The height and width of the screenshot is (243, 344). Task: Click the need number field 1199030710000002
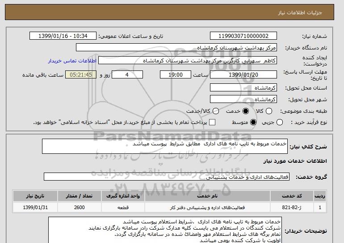[243, 36]
